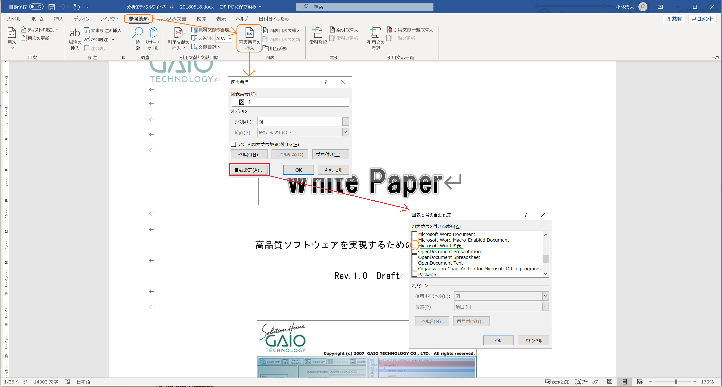This screenshot has height=387, width=722.
Task: Switch to the ホーム tab
Action: 37,19
